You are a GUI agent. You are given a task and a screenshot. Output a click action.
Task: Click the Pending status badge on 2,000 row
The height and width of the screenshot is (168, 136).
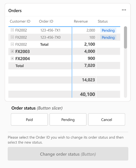point(108,30)
